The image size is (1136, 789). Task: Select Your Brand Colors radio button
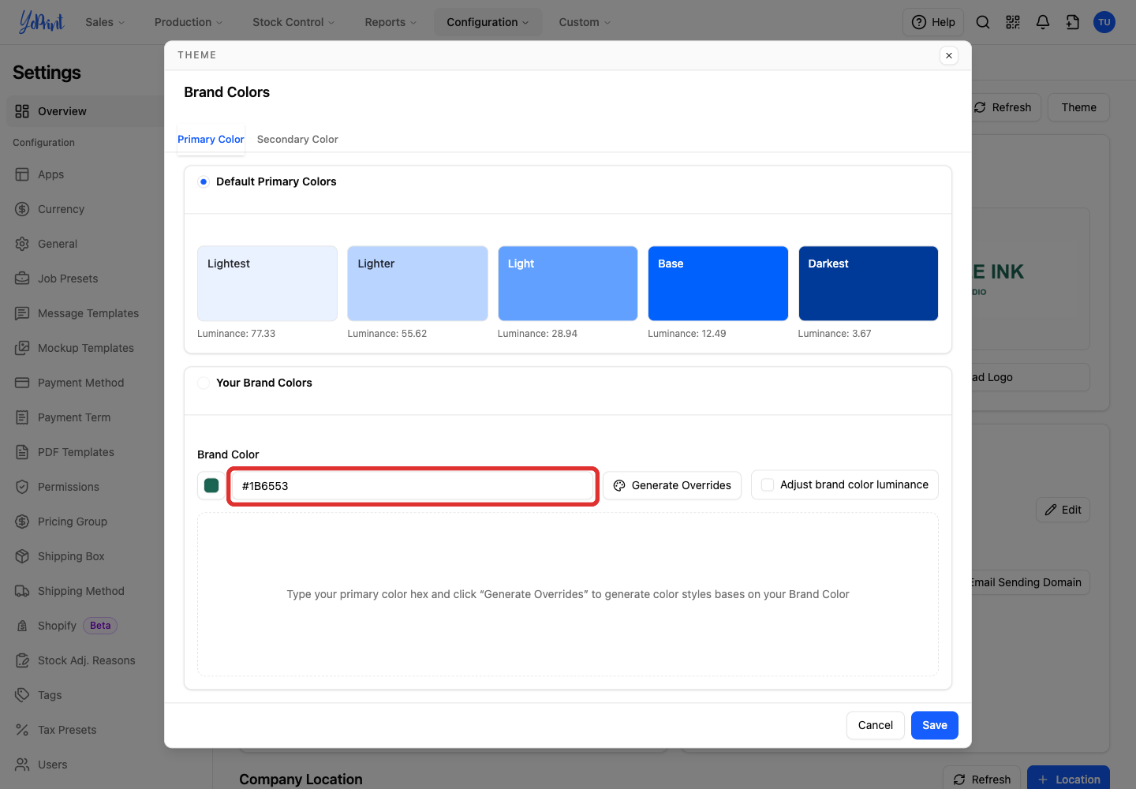click(204, 383)
